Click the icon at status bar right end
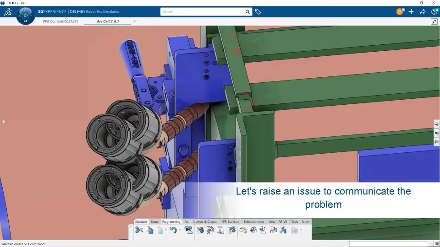Viewport: 440px width, 247px height. point(437,244)
